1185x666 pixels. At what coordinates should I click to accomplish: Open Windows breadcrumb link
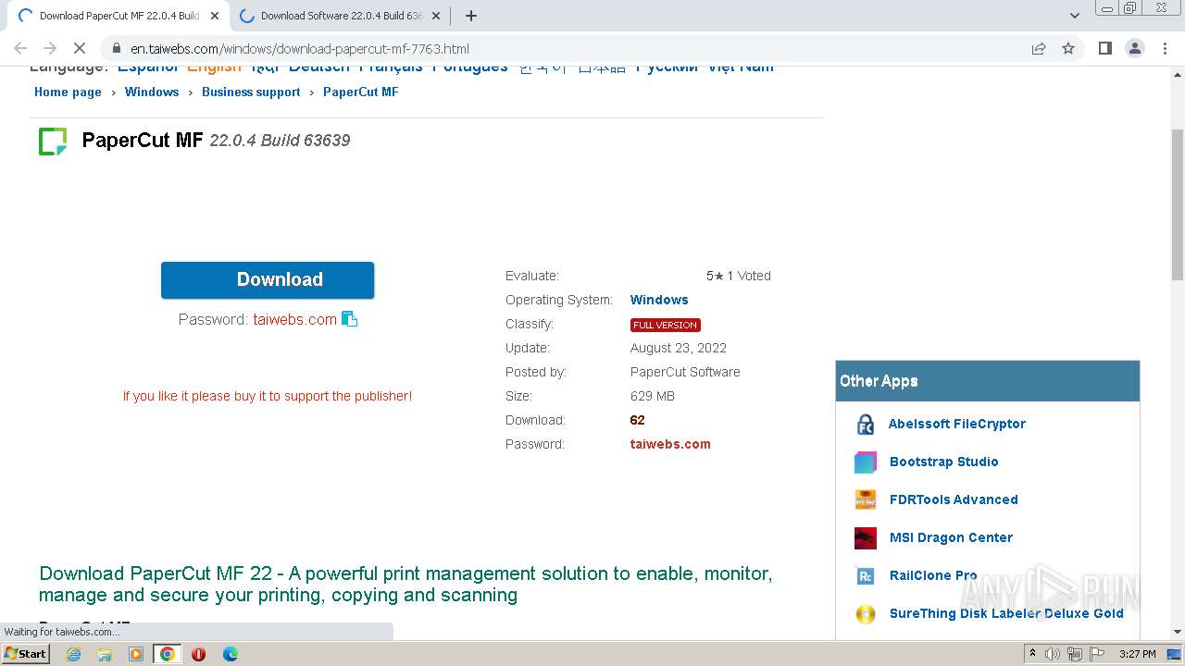[x=152, y=92]
